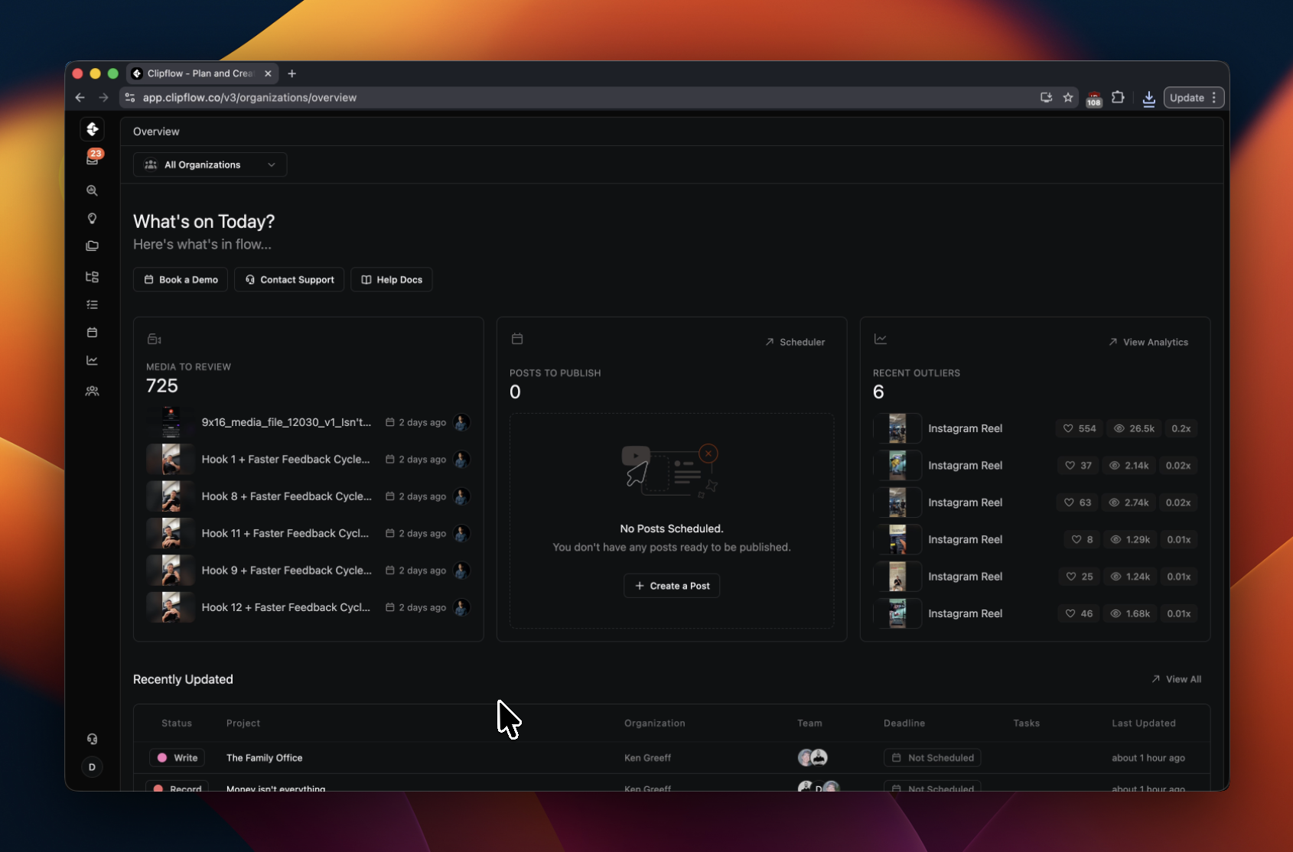Click the recent outliers chart icon
This screenshot has height=852, width=1293.
(x=881, y=339)
